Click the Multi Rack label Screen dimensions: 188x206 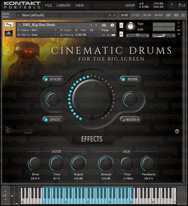6,15
